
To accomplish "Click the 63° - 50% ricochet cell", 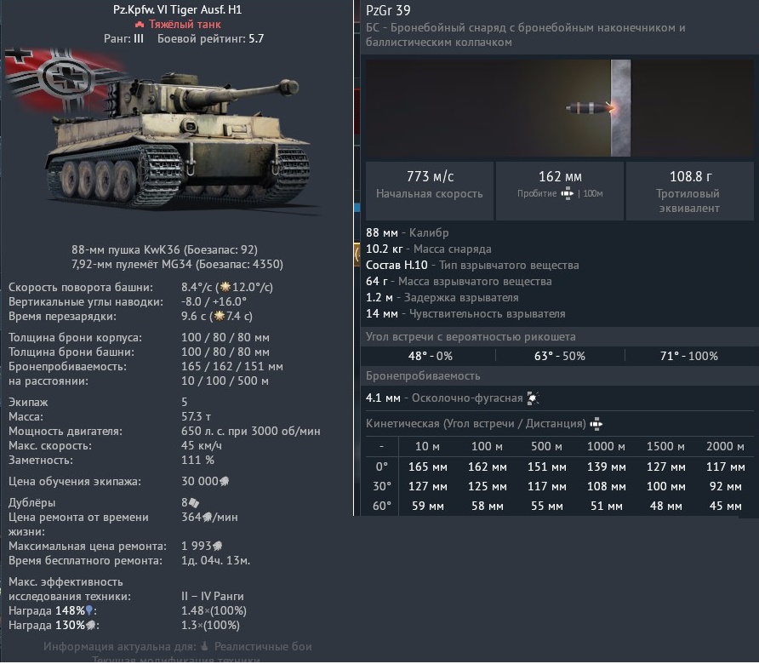I will [560, 356].
